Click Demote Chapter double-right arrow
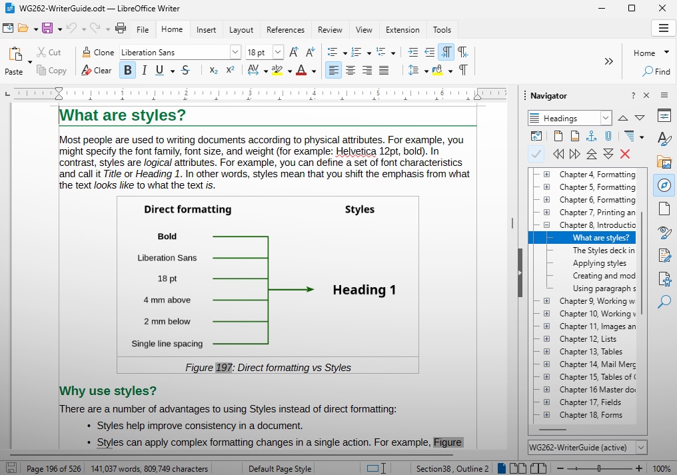 click(574, 154)
